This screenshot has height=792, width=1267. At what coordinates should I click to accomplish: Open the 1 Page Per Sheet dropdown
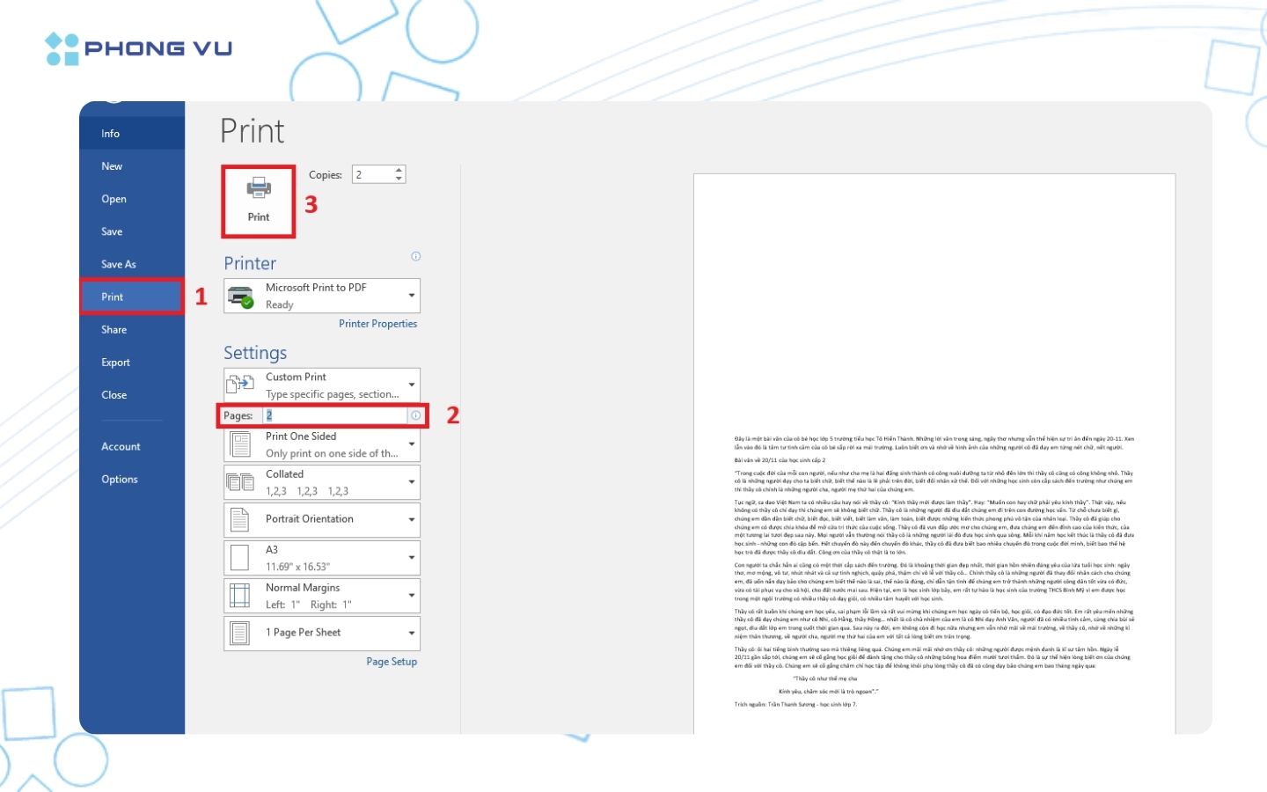click(411, 633)
